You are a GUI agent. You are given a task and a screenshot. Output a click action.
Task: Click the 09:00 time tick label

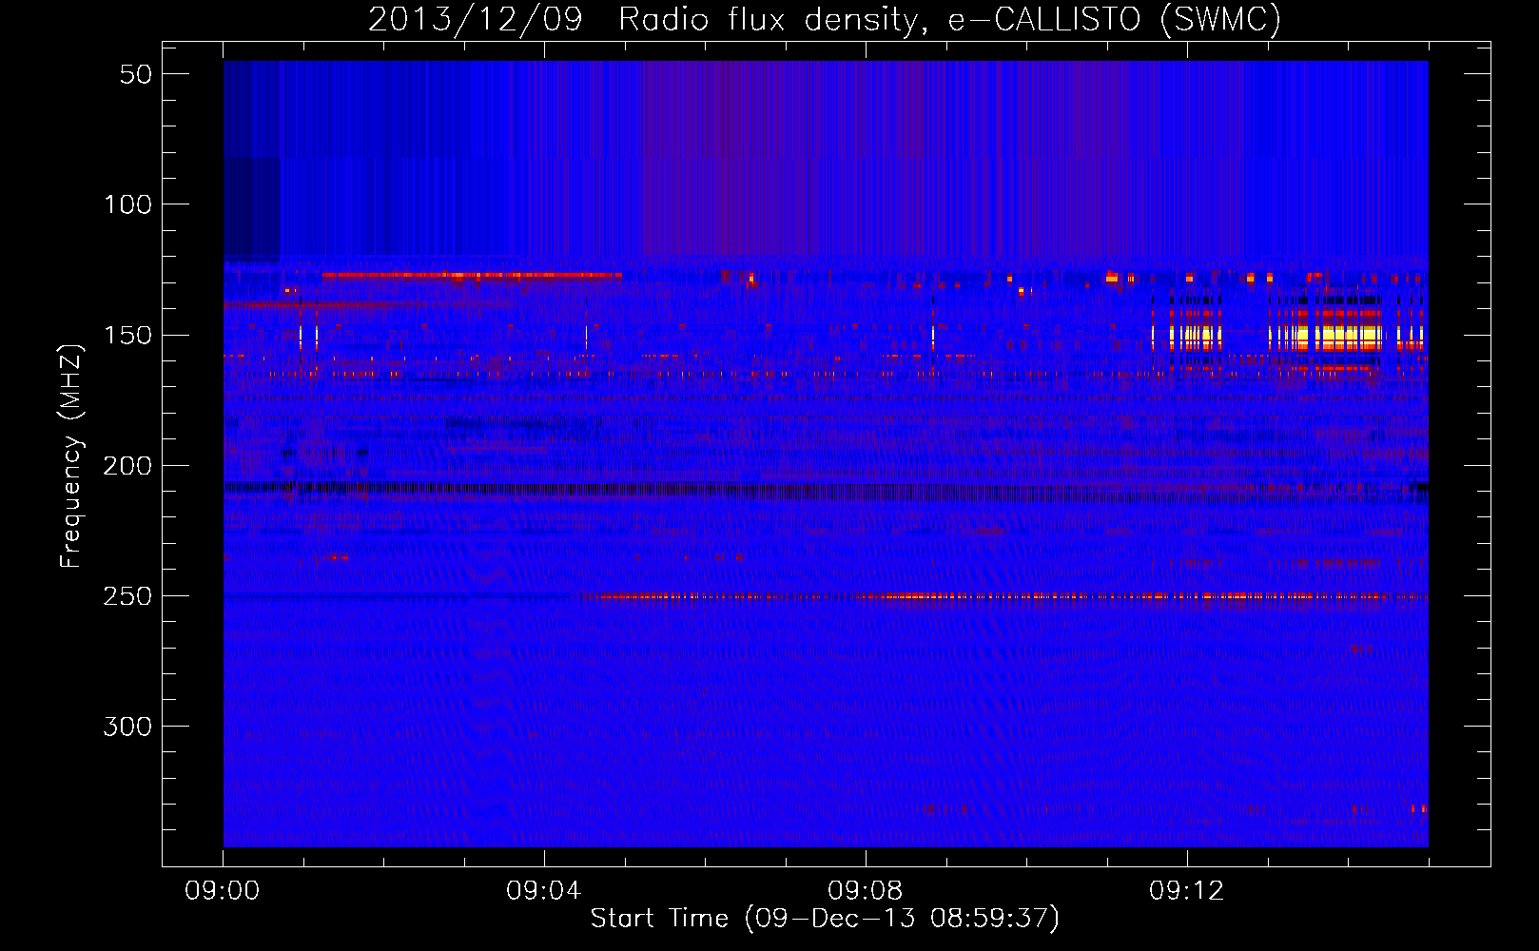pyautogui.click(x=223, y=891)
